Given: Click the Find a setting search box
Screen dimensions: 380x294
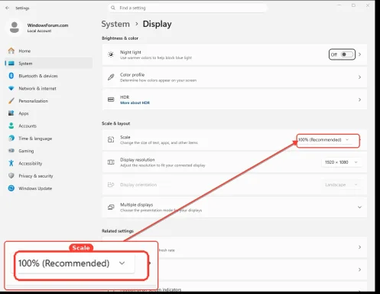Looking at the screenshot, I should (x=187, y=8).
